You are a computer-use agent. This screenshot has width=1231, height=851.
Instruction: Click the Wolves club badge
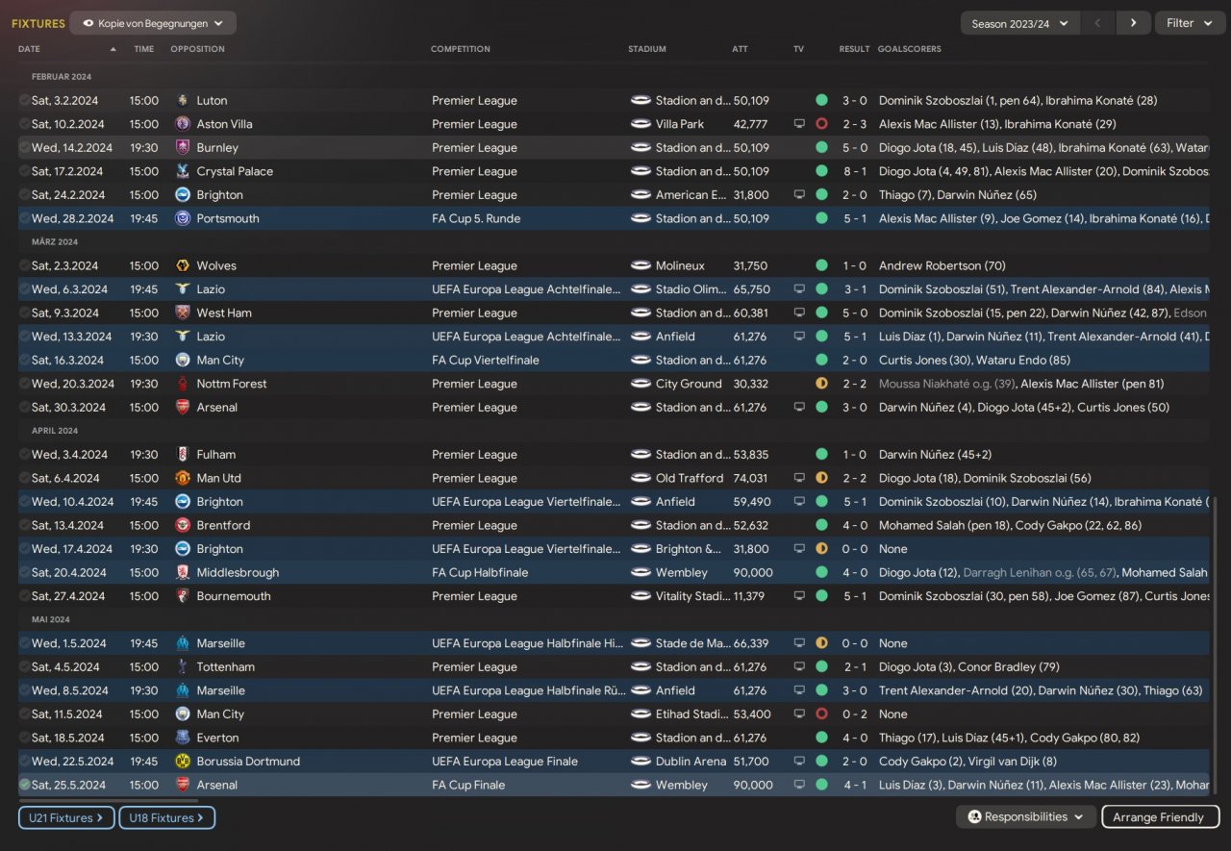tap(183, 265)
